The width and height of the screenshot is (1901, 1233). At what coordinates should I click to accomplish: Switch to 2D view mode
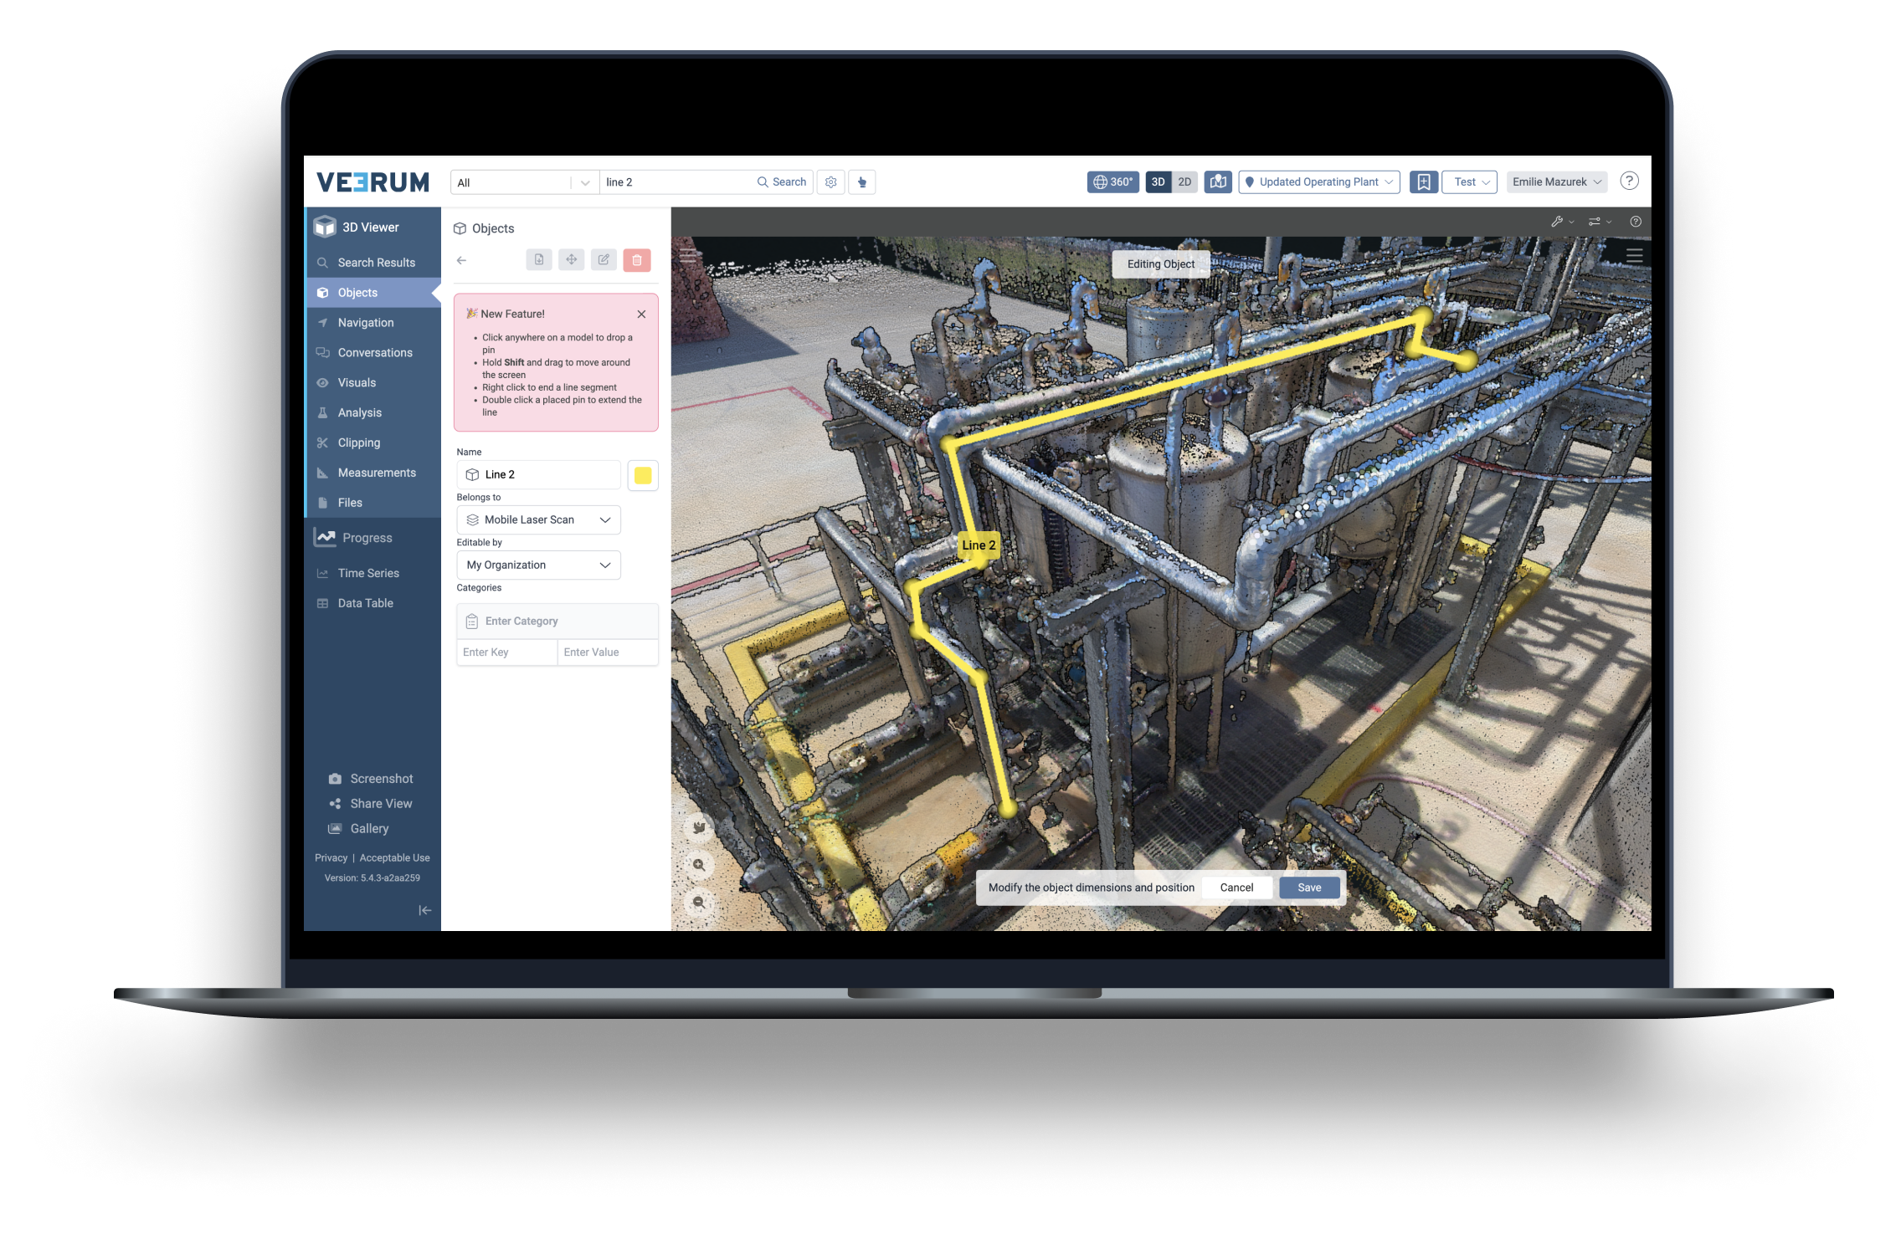1185,182
